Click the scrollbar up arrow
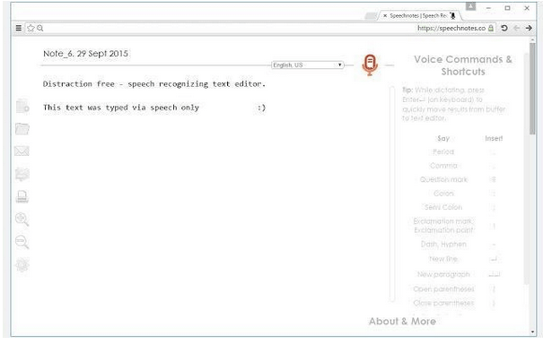Viewport: 543px width, 345px height. (x=532, y=40)
